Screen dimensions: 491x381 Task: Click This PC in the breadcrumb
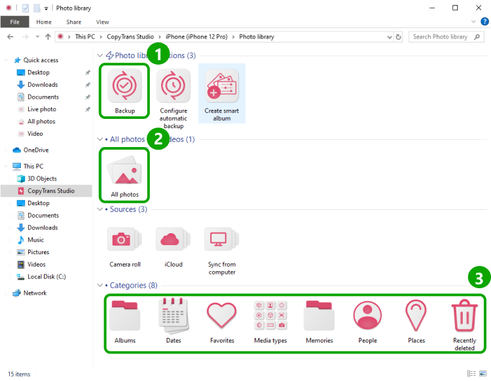pos(85,37)
